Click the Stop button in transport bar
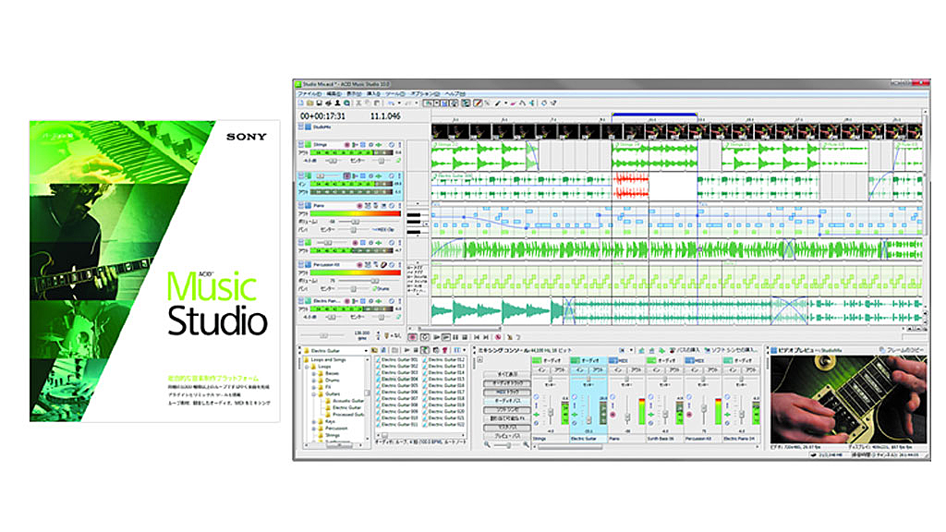The width and height of the screenshot is (946, 532). (x=465, y=337)
